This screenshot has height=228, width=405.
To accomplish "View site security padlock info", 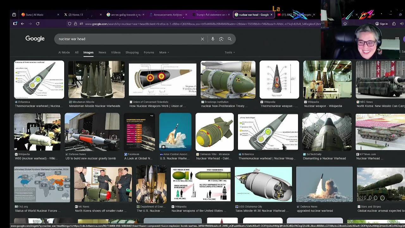I will point(75,24).
